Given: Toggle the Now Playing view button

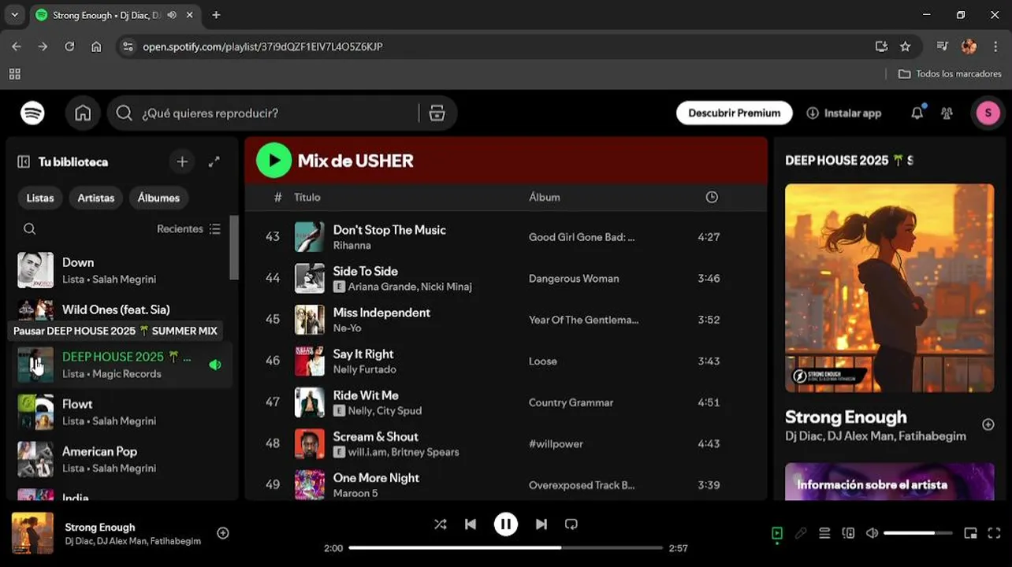Looking at the screenshot, I should point(777,533).
